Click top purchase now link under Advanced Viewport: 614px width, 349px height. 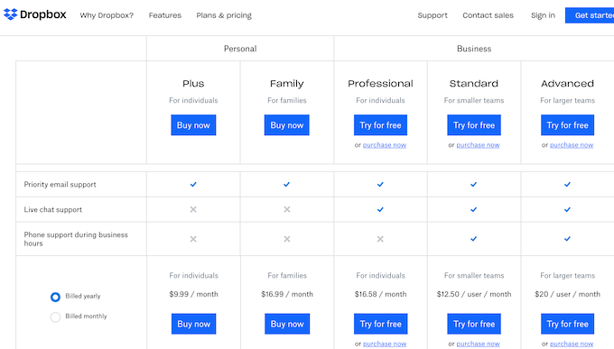pyautogui.click(x=572, y=145)
